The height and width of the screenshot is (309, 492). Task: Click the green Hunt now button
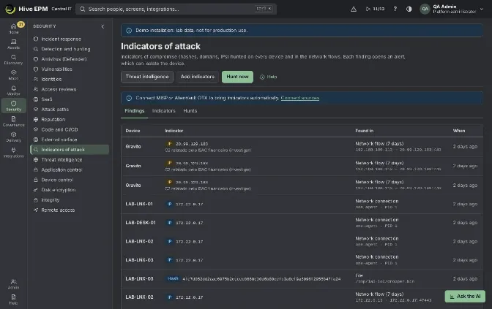(x=237, y=77)
